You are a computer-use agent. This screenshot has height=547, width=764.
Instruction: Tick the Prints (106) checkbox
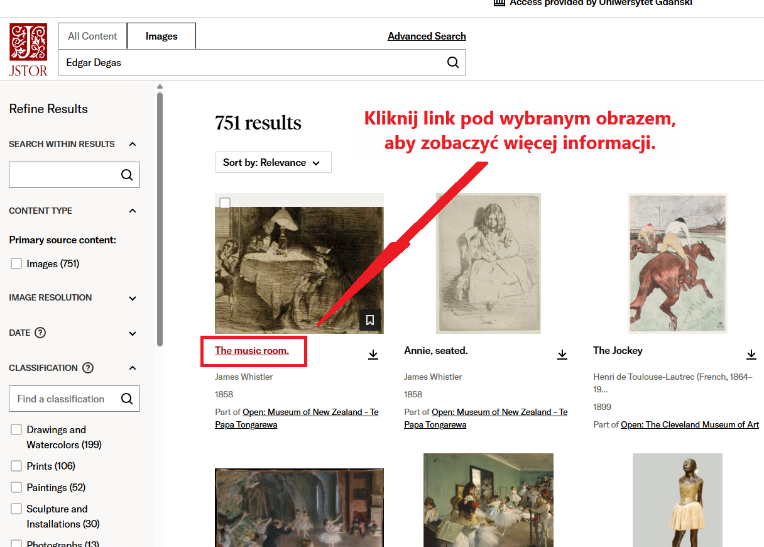click(16, 467)
